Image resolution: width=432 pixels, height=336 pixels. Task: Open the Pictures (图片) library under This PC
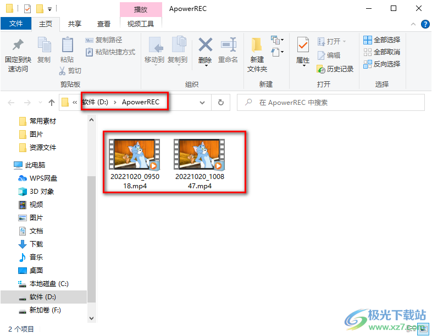[31, 218]
